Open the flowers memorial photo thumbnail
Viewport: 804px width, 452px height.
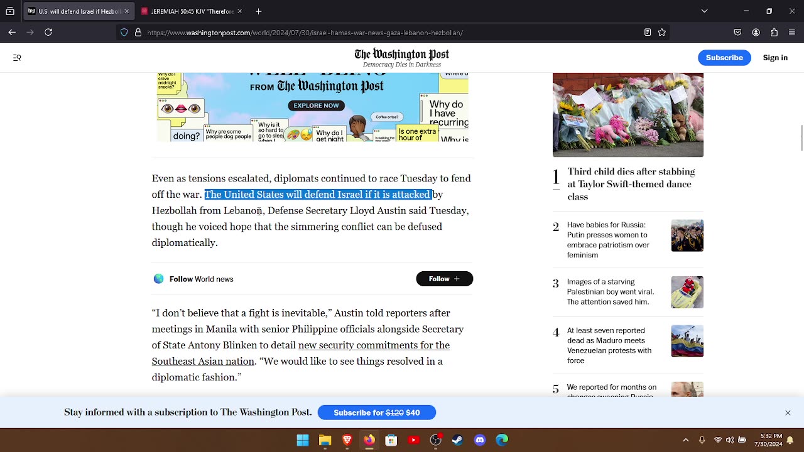(628, 115)
